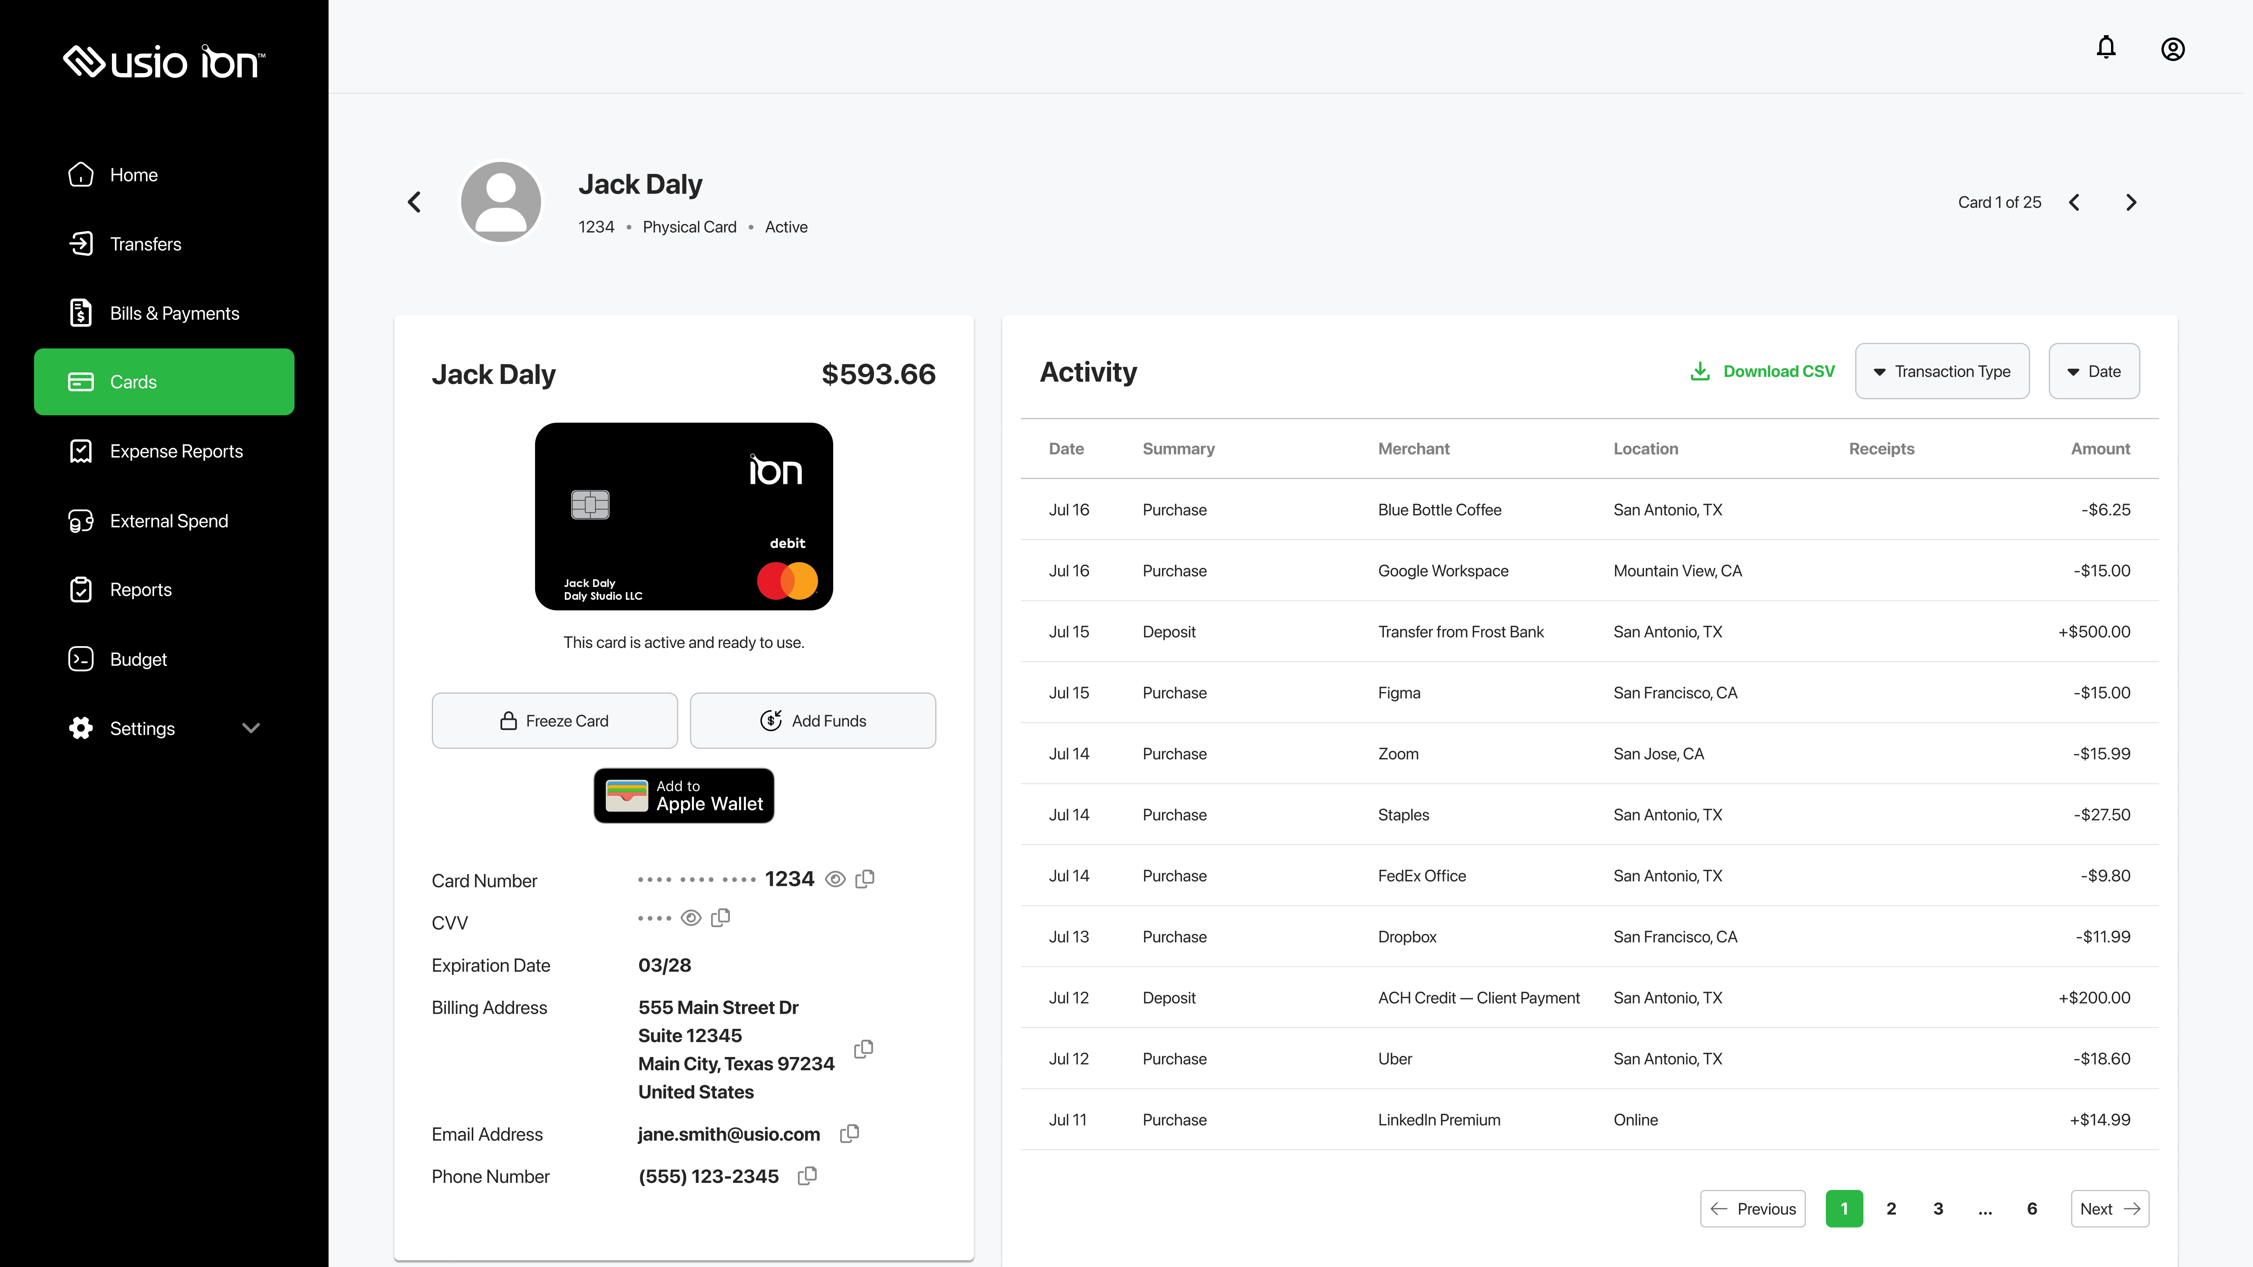The width and height of the screenshot is (2253, 1267).
Task: Reveal full card number eye icon
Action: click(x=835, y=879)
